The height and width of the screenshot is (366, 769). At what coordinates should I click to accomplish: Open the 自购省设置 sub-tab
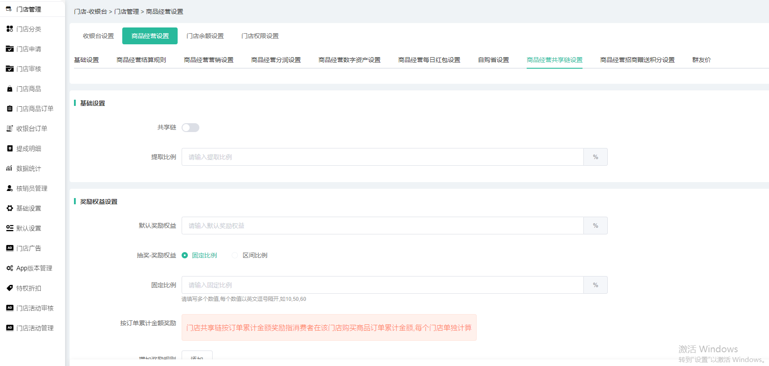click(x=493, y=60)
